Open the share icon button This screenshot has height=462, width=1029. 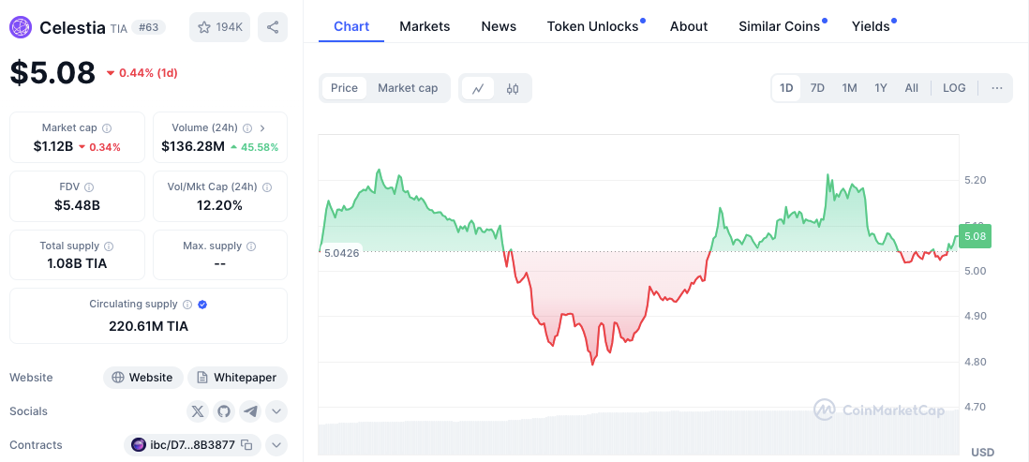pos(273,27)
